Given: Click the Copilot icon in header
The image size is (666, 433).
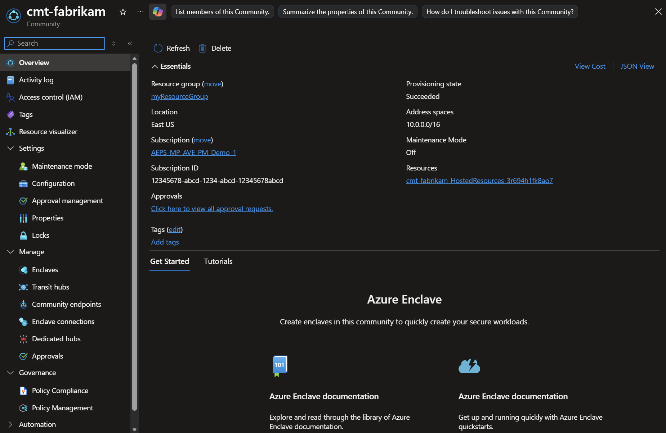Looking at the screenshot, I should tap(158, 12).
